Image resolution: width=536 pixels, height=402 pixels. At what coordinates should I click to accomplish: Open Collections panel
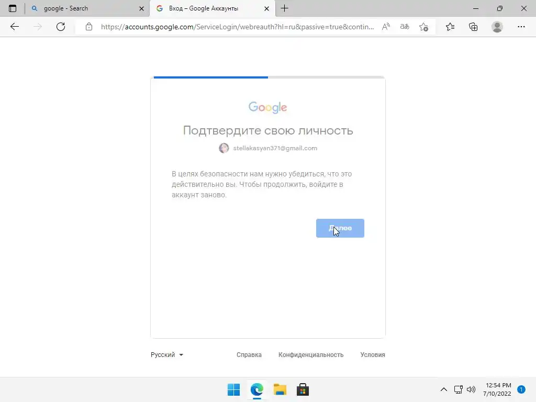(x=473, y=27)
